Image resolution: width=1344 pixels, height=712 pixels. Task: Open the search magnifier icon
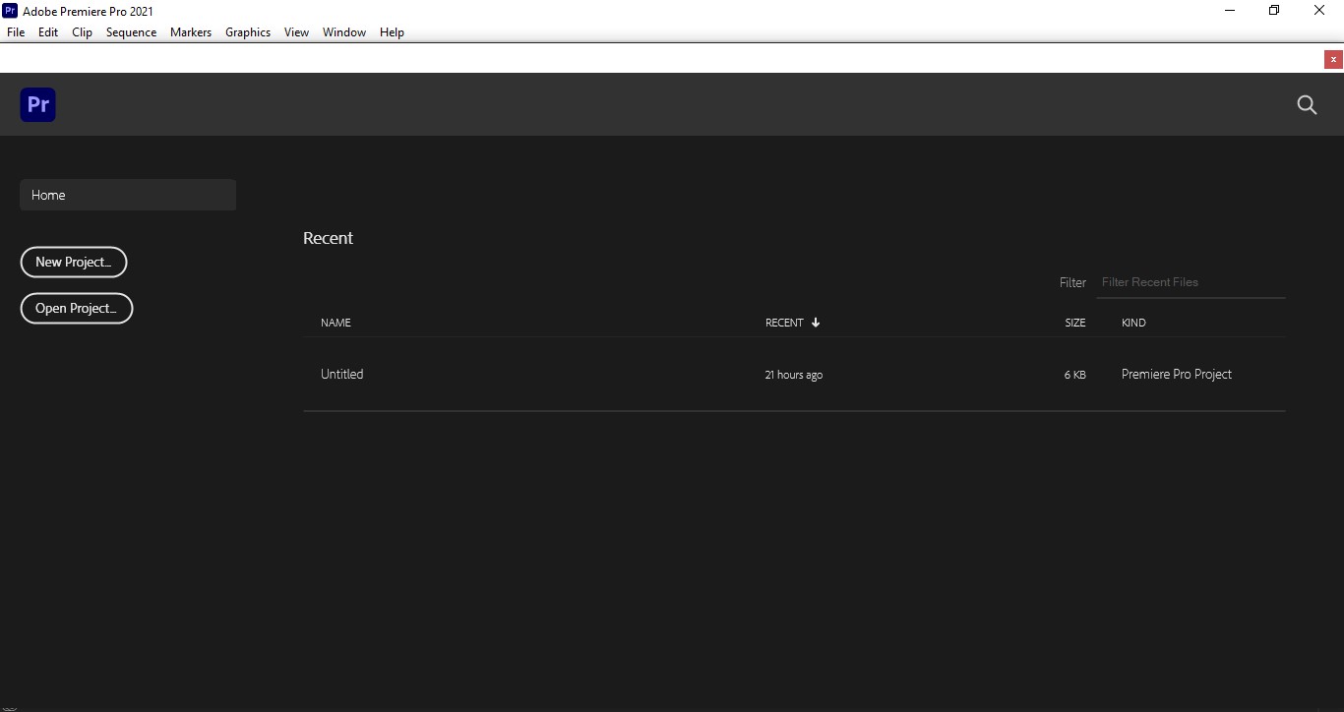click(x=1307, y=105)
